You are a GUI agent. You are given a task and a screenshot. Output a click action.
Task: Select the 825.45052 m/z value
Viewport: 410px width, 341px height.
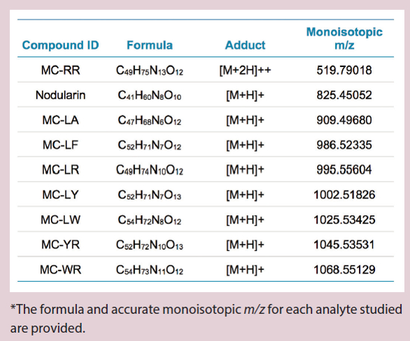tap(344, 95)
